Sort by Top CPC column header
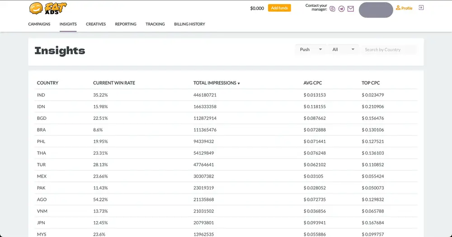 371,83
